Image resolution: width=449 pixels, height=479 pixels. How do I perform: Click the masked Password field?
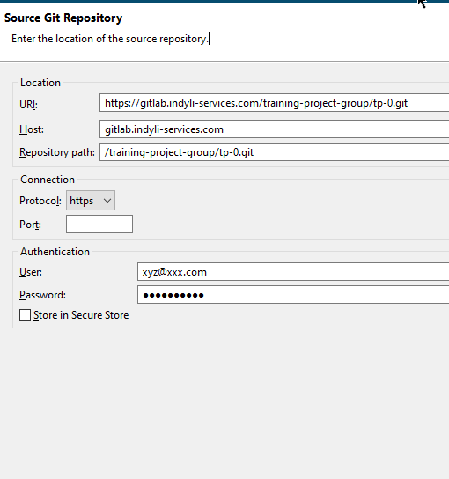[293, 294]
